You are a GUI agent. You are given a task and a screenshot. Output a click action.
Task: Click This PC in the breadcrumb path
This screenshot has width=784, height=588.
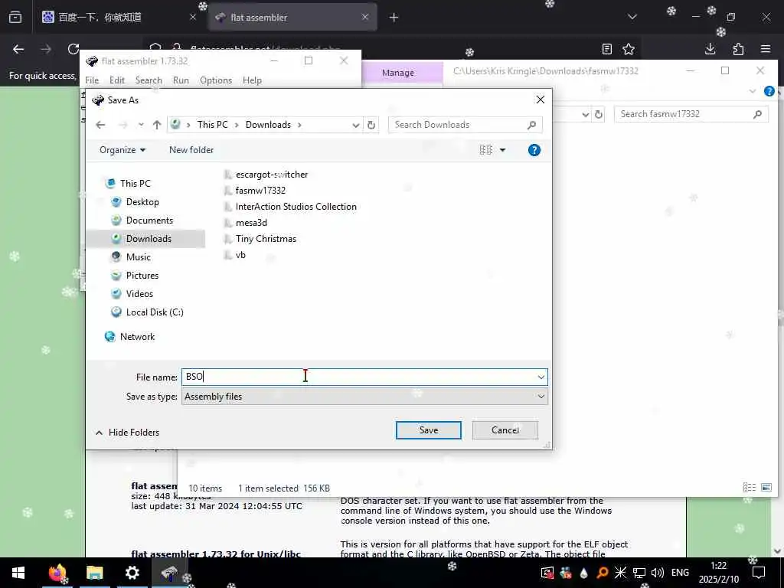coord(212,125)
